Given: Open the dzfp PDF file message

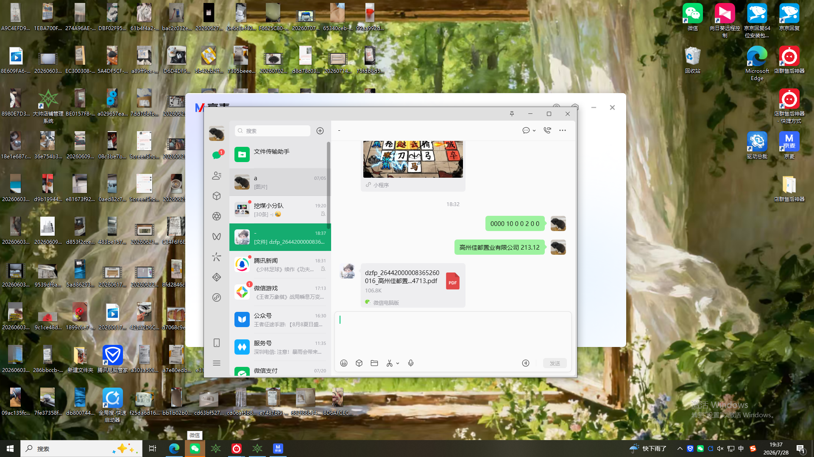Looking at the screenshot, I should (x=413, y=286).
